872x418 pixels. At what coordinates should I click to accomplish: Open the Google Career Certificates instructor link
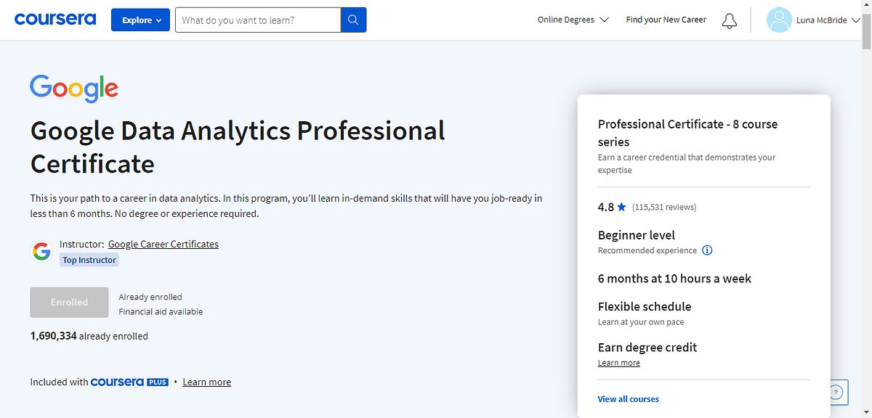pyautogui.click(x=163, y=244)
